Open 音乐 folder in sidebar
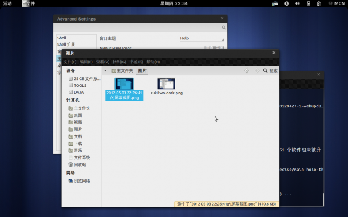Image resolution: width=348 pixels, height=217 pixels. pos(75,151)
